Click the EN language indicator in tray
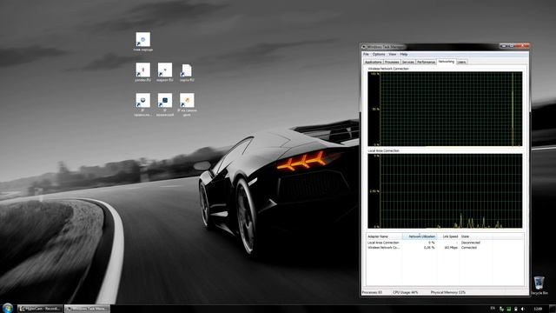556x313 pixels. coord(493,309)
